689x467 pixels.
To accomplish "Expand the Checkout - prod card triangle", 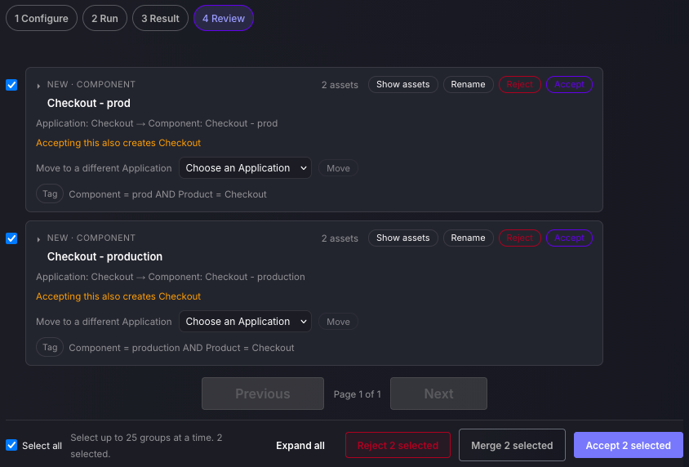I will [x=38, y=86].
